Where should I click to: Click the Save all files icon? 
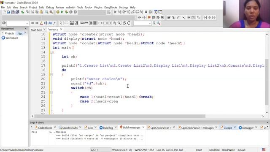click(17, 12)
